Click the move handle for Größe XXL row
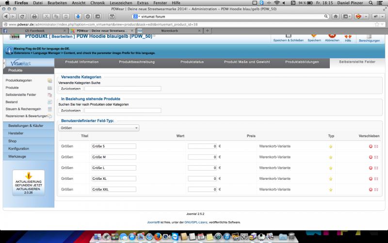The image size is (388, 243). (x=376, y=189)
